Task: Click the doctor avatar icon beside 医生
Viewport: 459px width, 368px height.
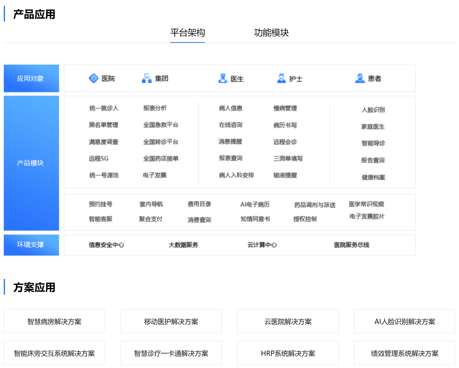Action: (x=222, y=78)
